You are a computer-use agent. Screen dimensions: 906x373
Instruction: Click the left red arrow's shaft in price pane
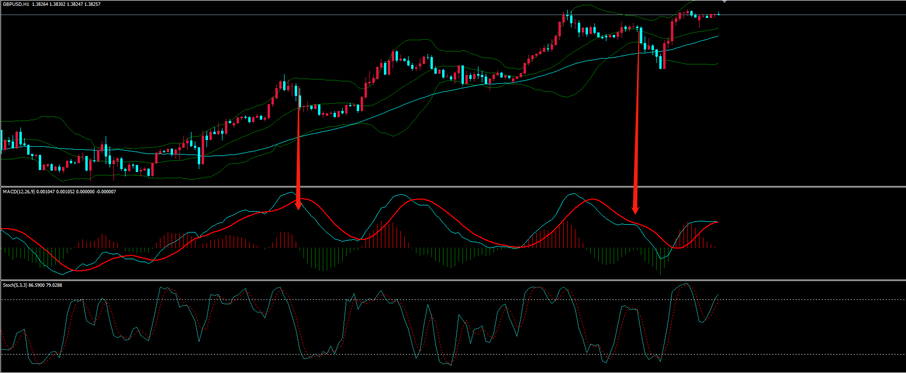coord(298,145)
